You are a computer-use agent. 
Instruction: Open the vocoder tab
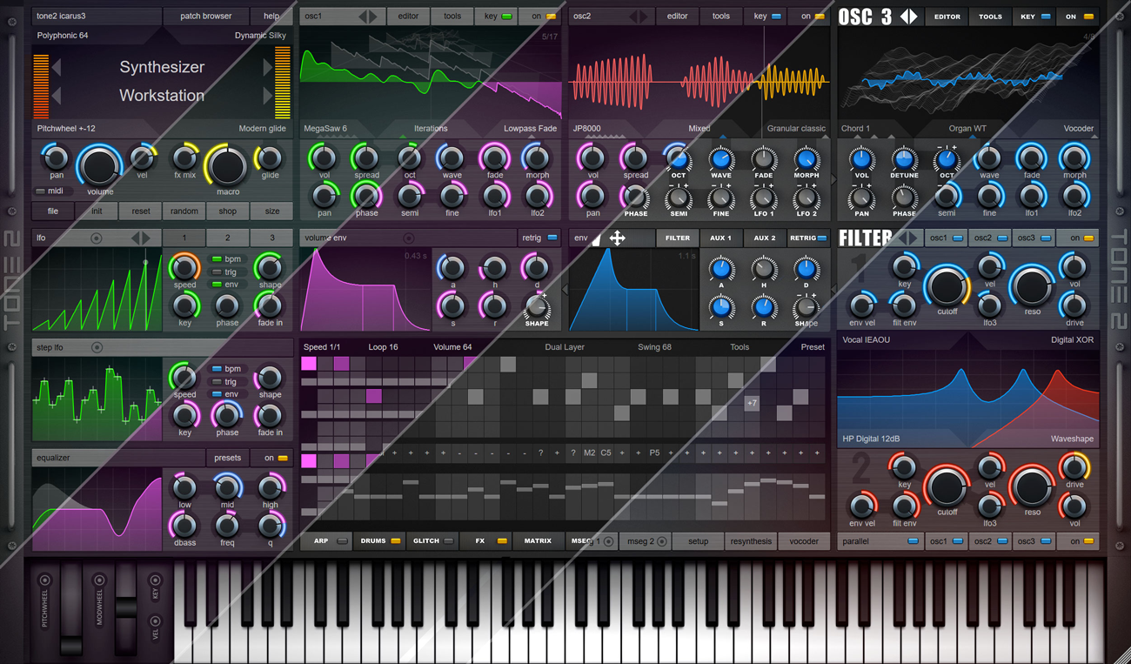click(803, 540)
